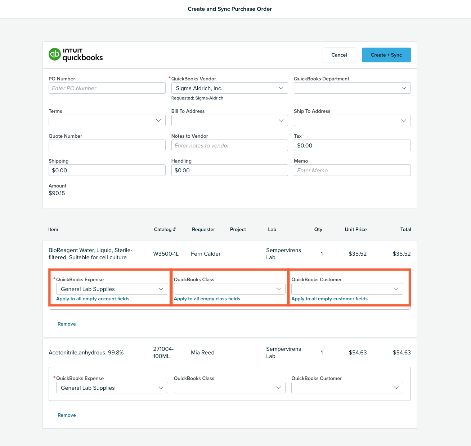Click the requester name Fern Calder
This screenshot has height=446, width=471.
[x=206, y=254]
